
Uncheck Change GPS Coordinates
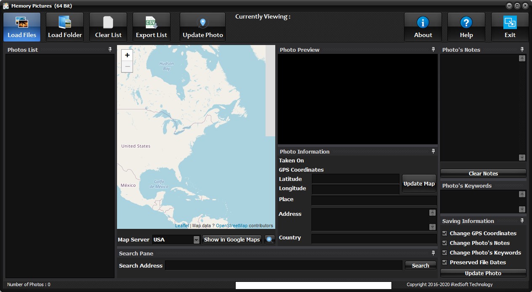click(444, 233)
